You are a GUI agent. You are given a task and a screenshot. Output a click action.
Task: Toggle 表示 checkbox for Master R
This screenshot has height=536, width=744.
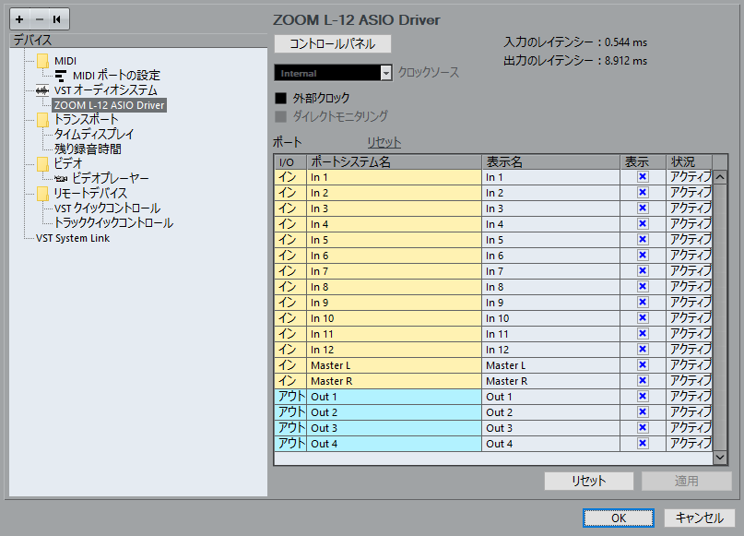tap(643, 381)
